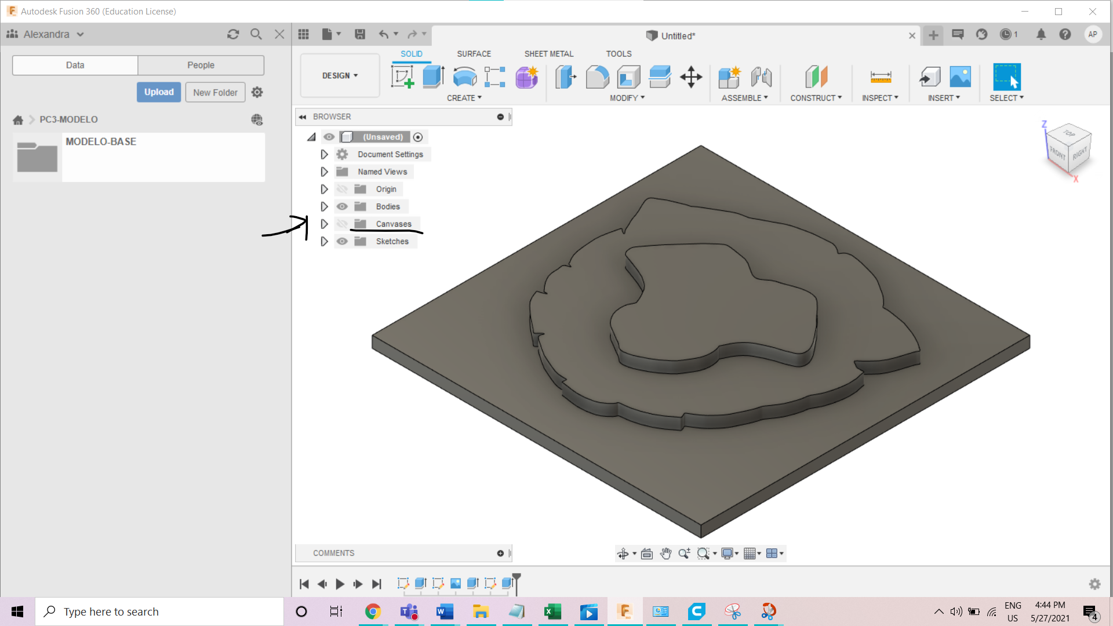This screenshot has height=626, width=1113.
Task: Select the Measure tool
Action: (x=881, y=77)
